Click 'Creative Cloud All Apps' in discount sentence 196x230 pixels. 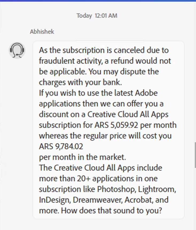coord(128,114)
